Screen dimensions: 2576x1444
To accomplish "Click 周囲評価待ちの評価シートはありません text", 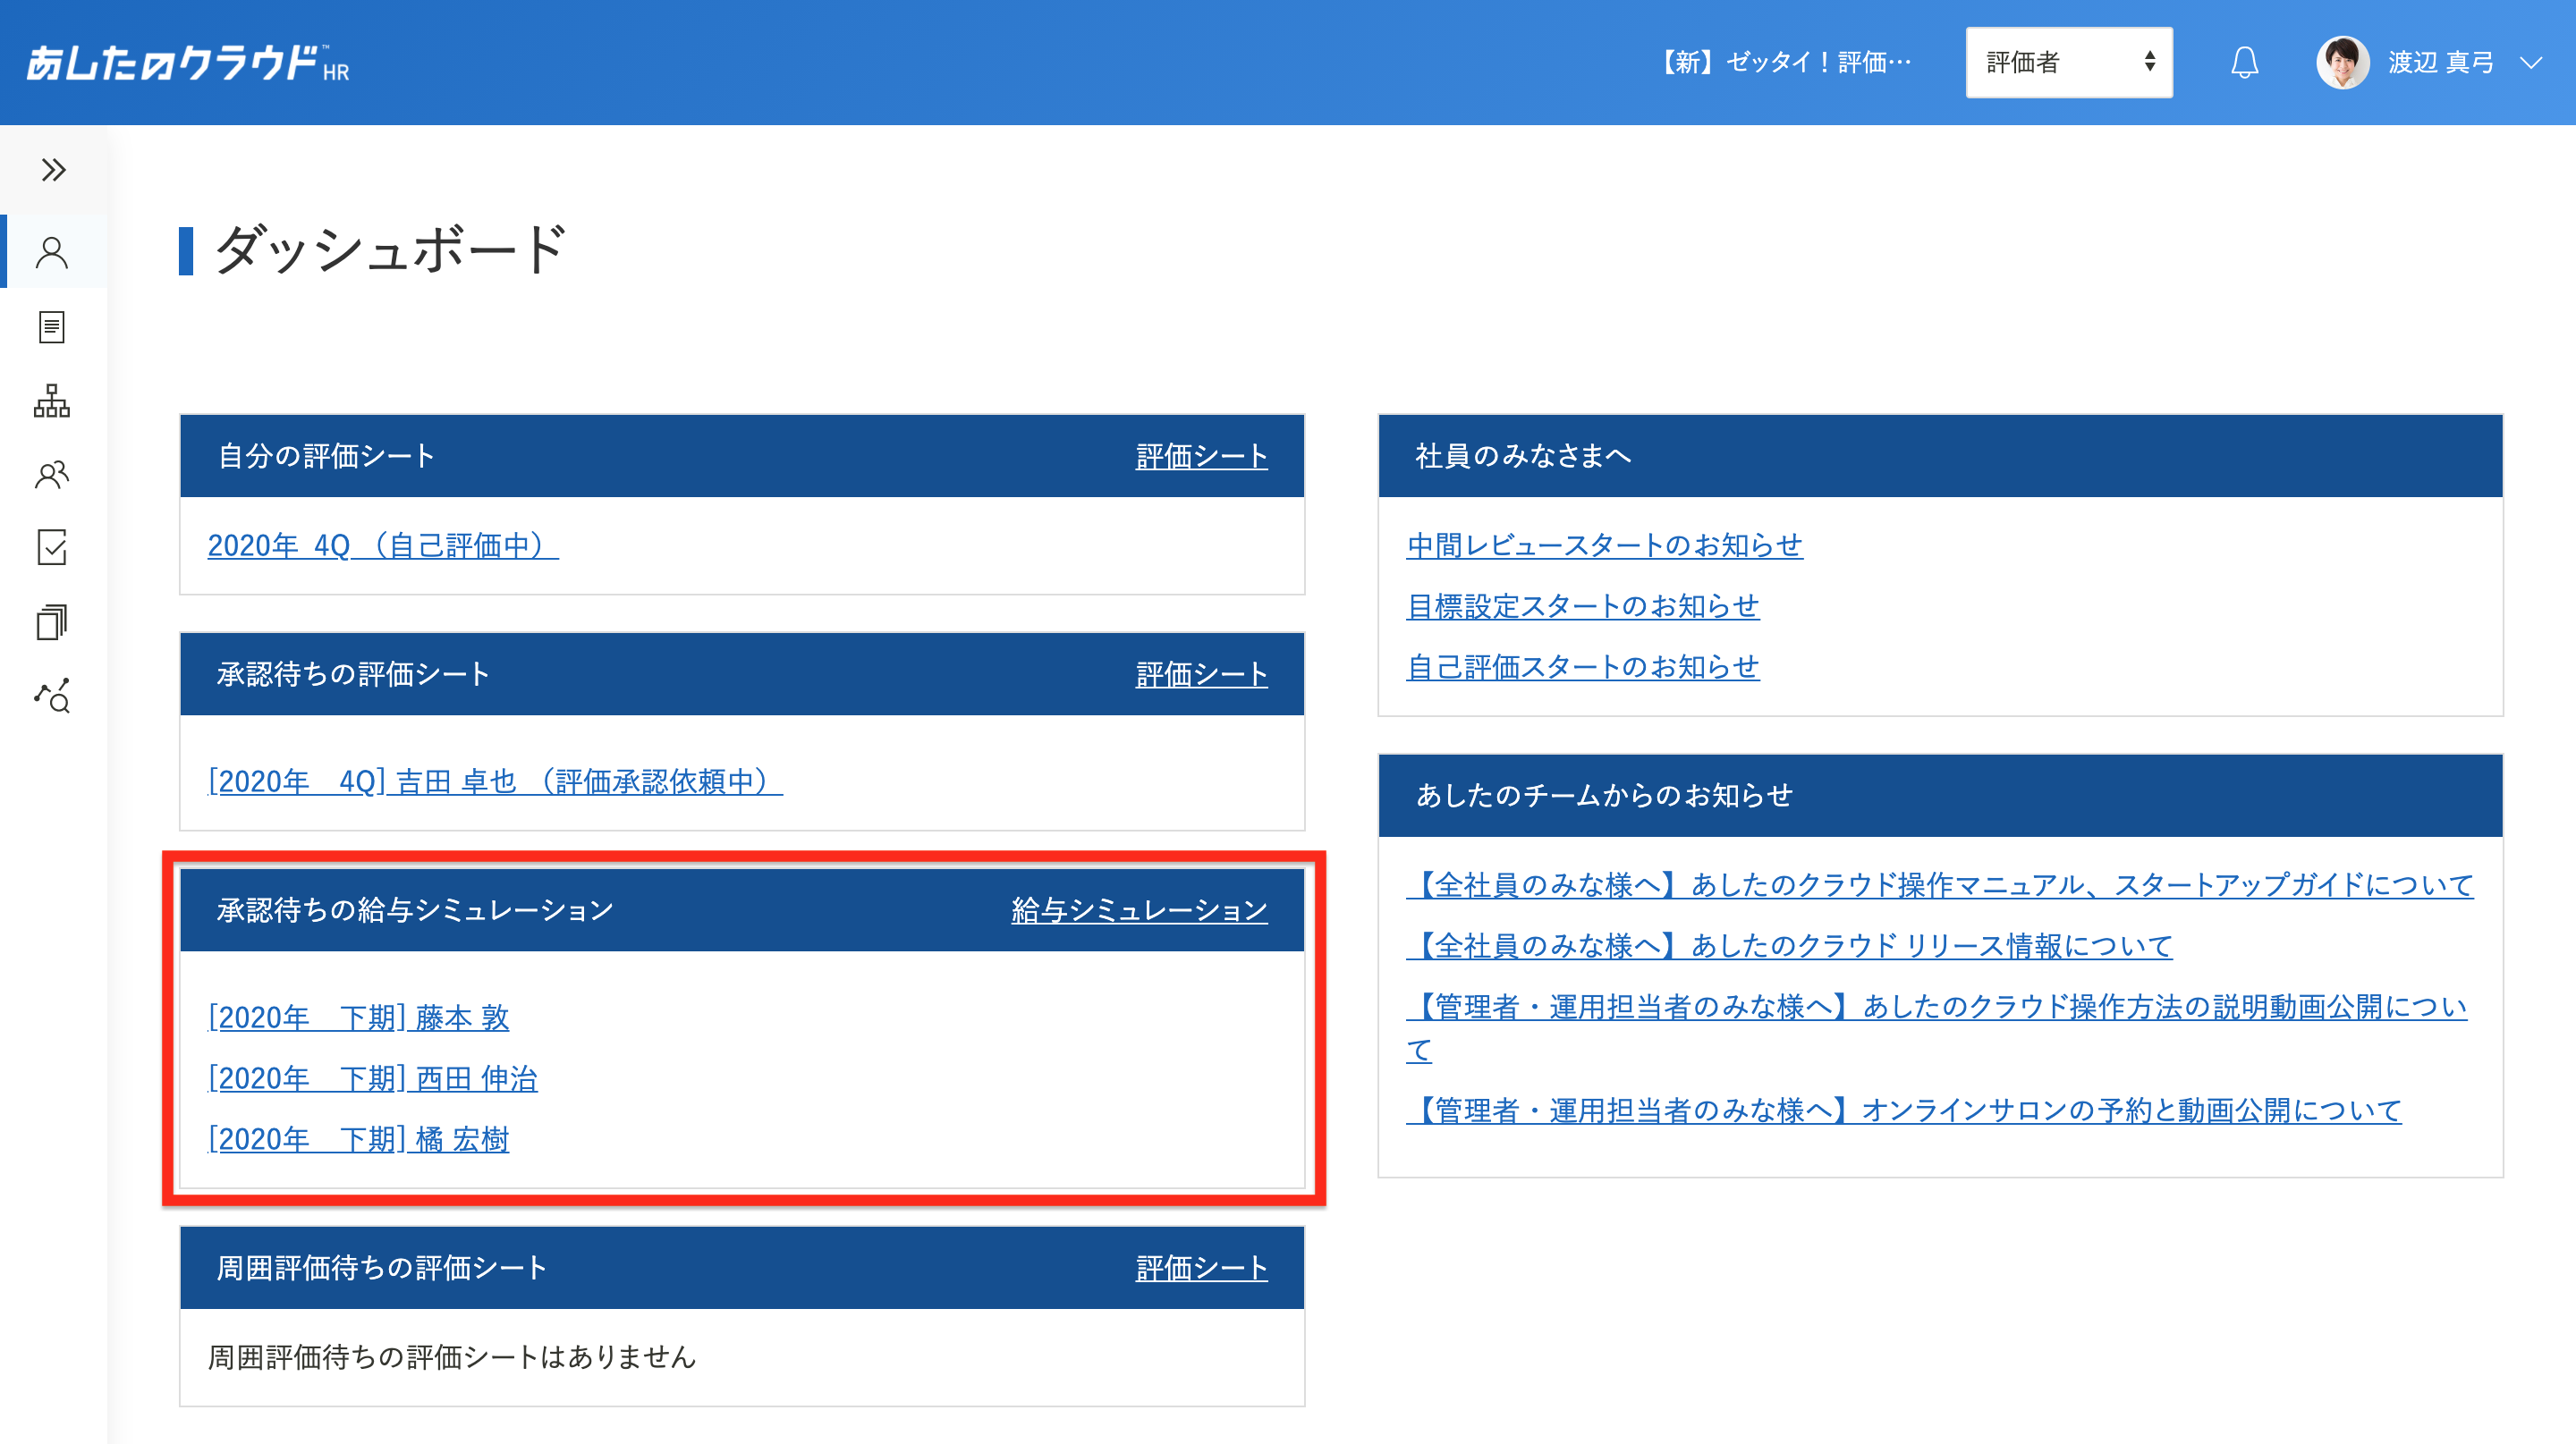I will (451, 1357).
